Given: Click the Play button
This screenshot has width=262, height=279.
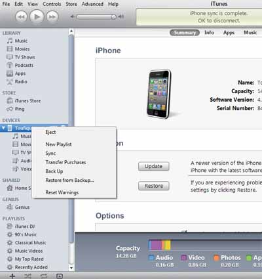Looking at the screenshot, I should tap(37, 16).
